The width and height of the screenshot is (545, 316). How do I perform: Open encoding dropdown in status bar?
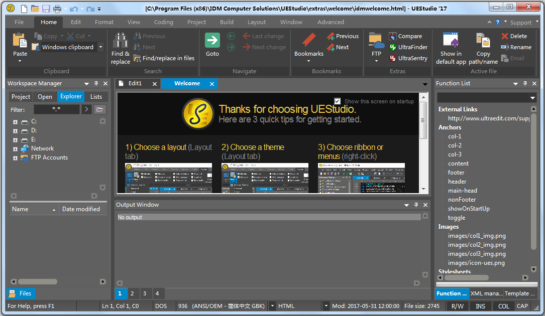(x=272, y=306)
